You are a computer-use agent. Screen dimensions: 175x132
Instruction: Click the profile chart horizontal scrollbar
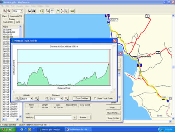(x=62, y=92)
